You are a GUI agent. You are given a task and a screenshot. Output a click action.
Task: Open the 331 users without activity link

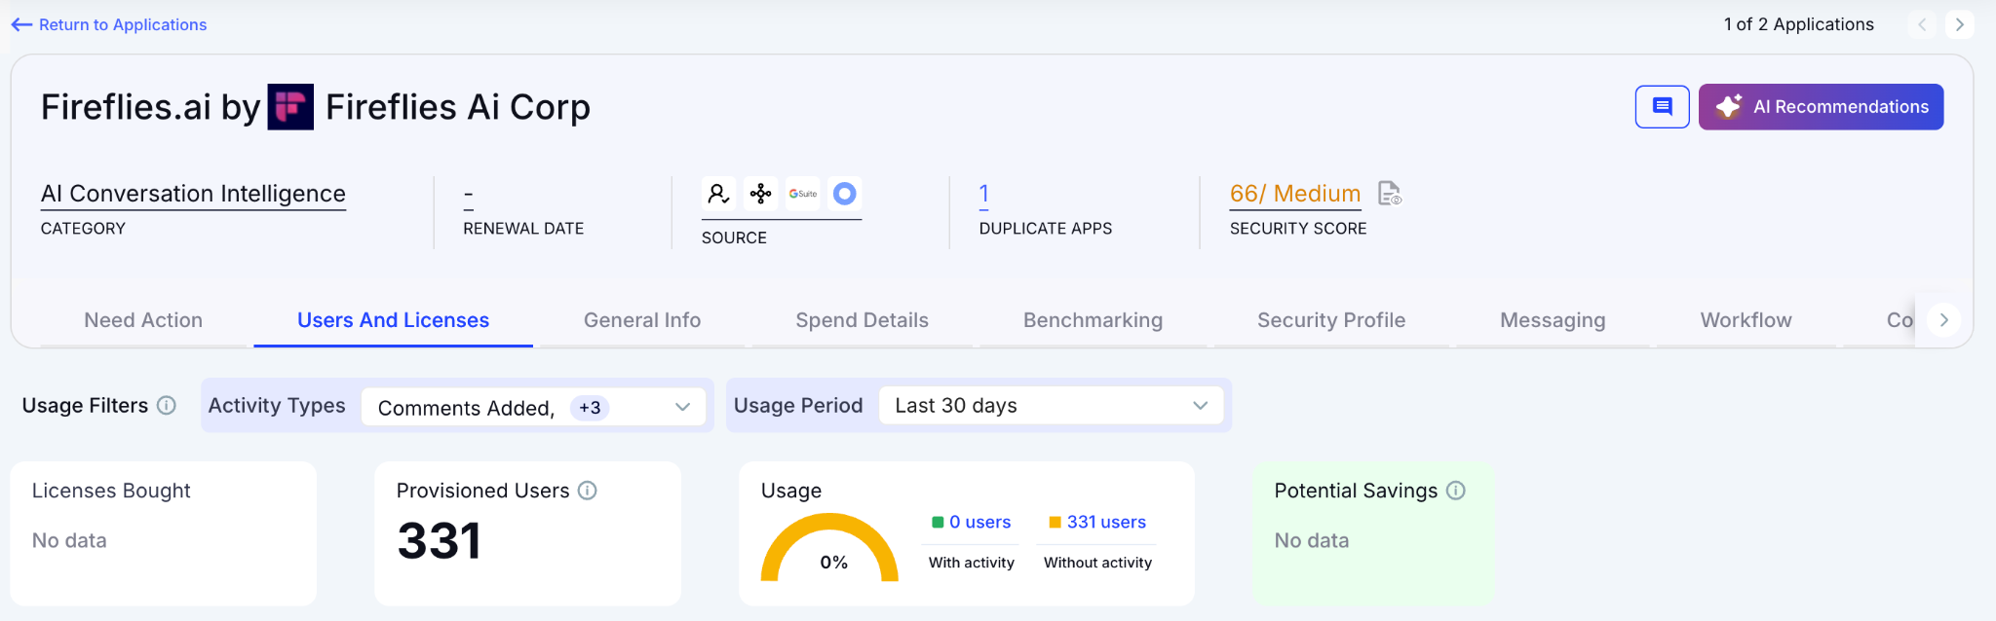coord(1106,522)
